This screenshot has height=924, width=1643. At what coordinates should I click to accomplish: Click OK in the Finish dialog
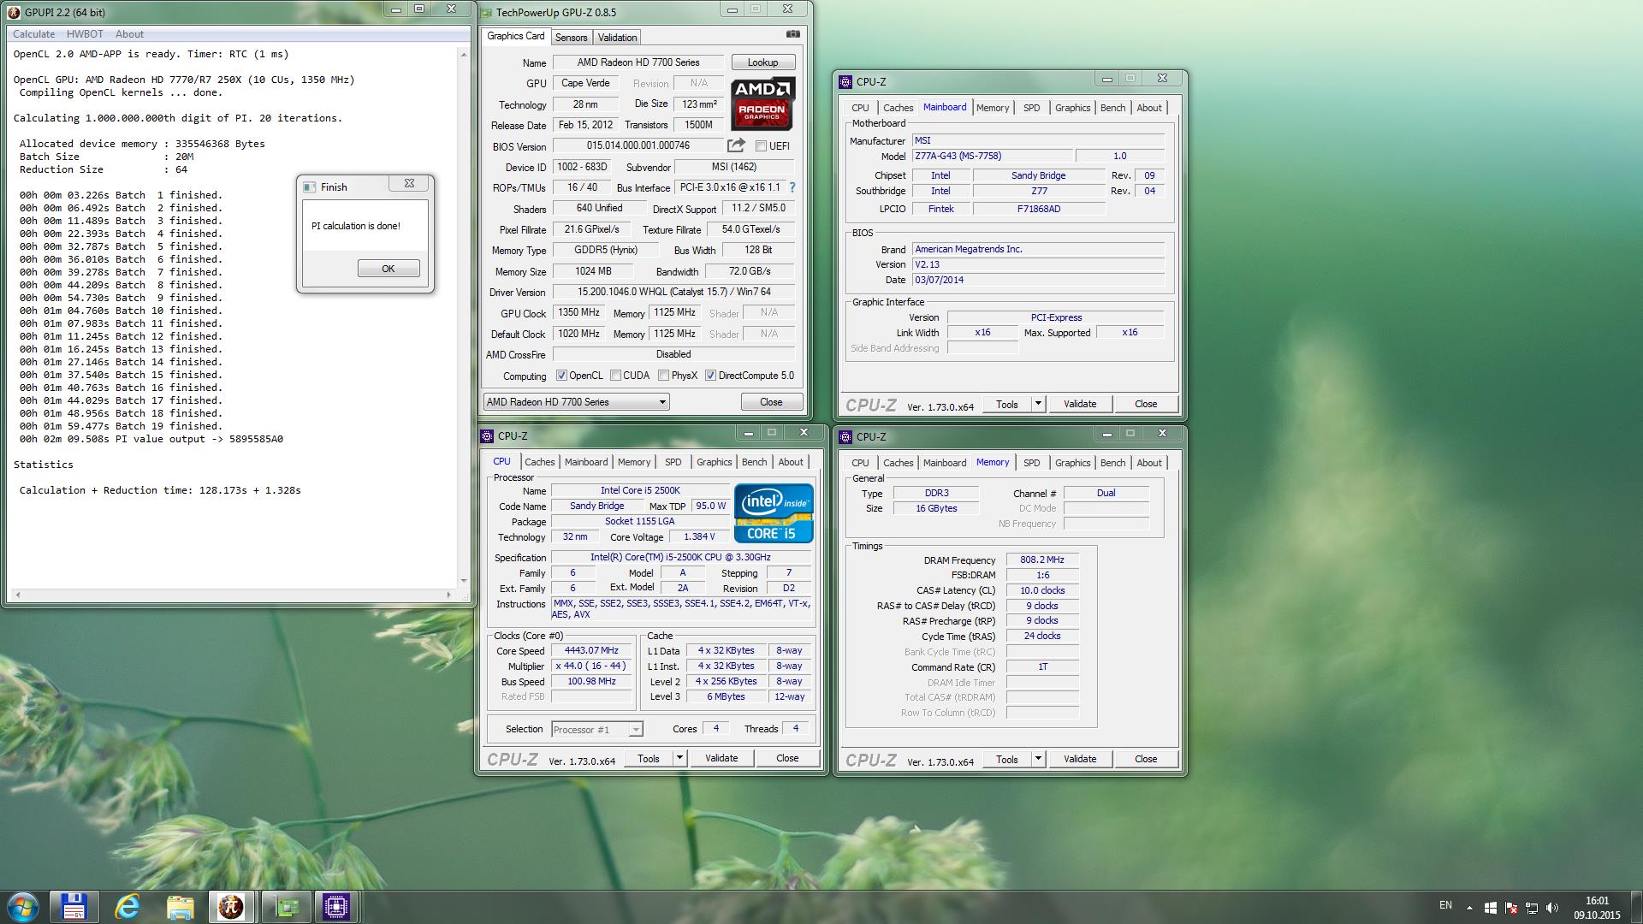[x=389, y=269]
